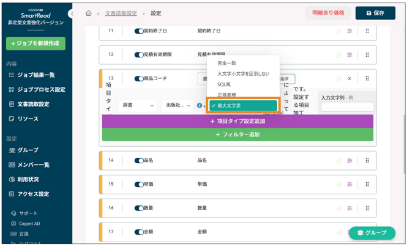
Task: Open ジョブ結果一覧 in sidebar
Action: point(36,75)
